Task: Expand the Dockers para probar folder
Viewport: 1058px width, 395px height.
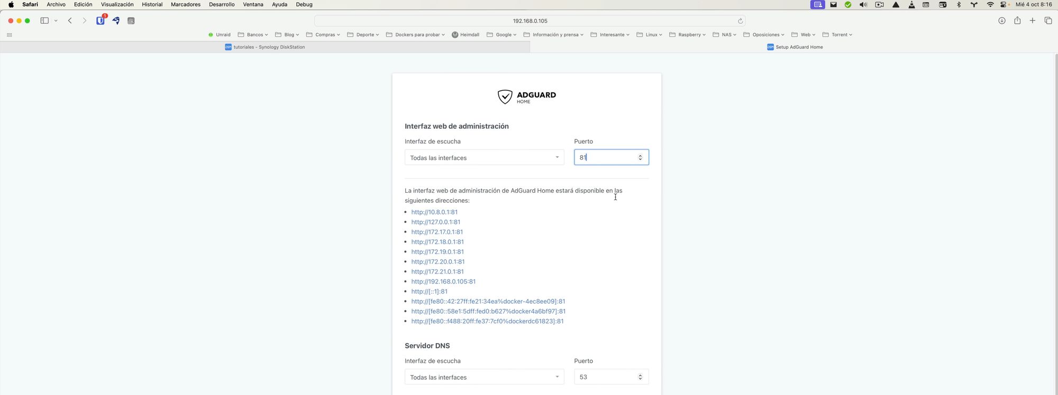Action: (x=416, y=35)
